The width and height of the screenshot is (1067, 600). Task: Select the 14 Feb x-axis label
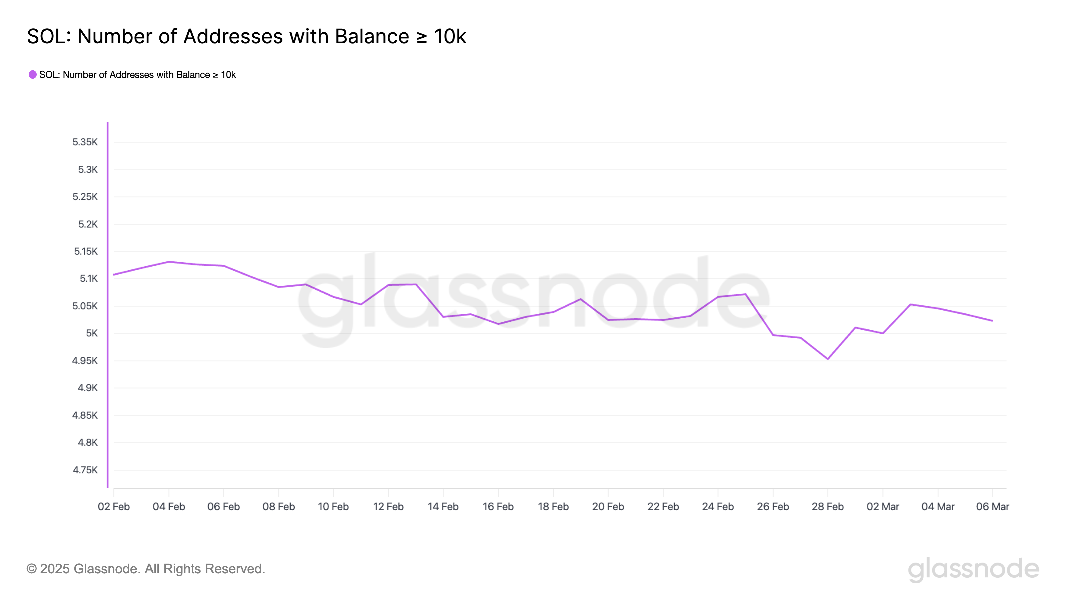pyautogui.click(x=443, y=506)
